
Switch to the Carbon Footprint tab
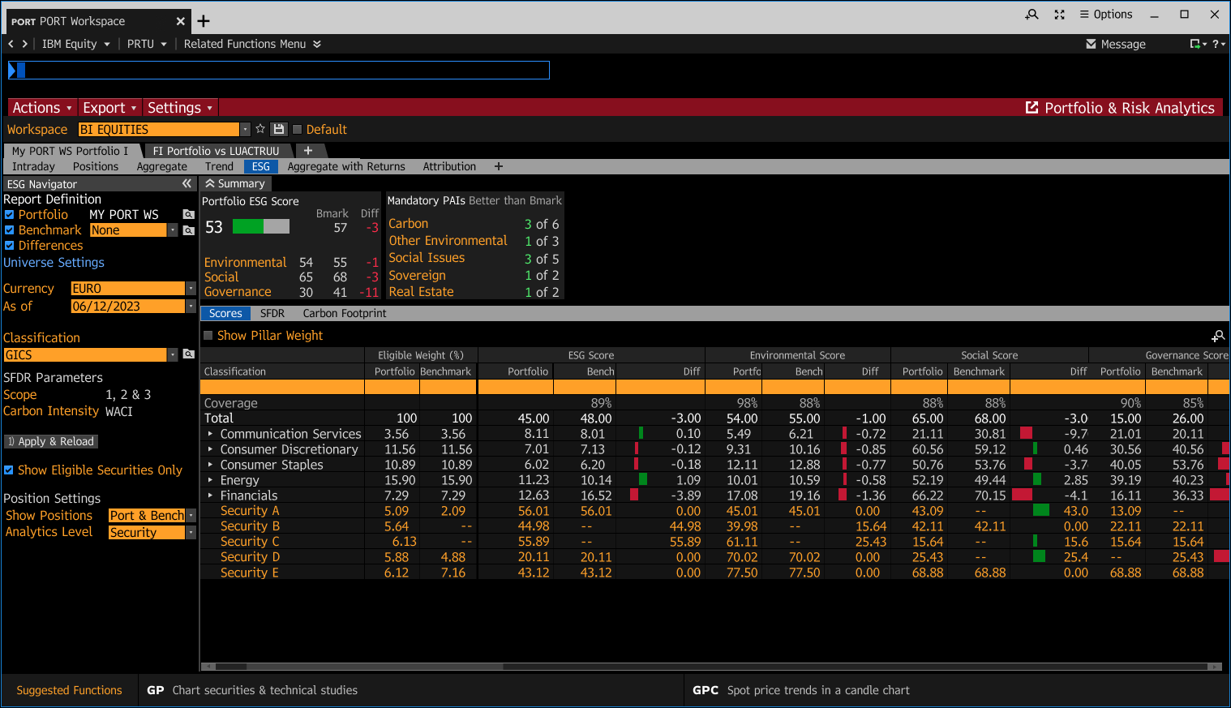345,313
